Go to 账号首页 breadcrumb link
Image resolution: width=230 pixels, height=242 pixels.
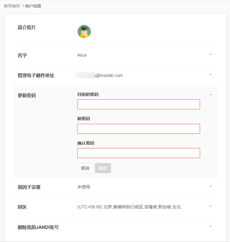tap(12, 6)
